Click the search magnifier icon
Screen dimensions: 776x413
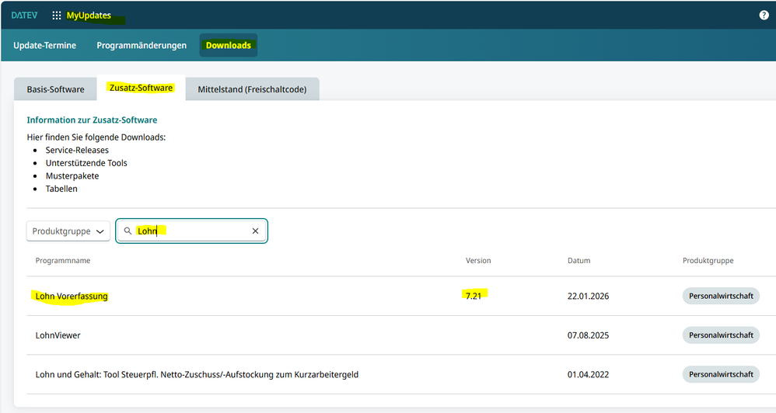[128, 231]
